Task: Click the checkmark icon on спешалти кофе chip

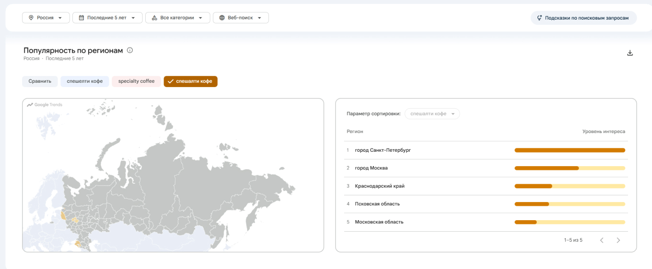Action: coord(171,81)
